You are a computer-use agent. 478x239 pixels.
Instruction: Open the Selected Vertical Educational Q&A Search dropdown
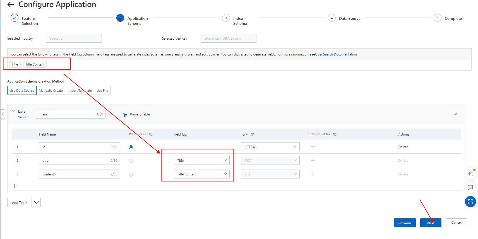[x=229, y=38]
